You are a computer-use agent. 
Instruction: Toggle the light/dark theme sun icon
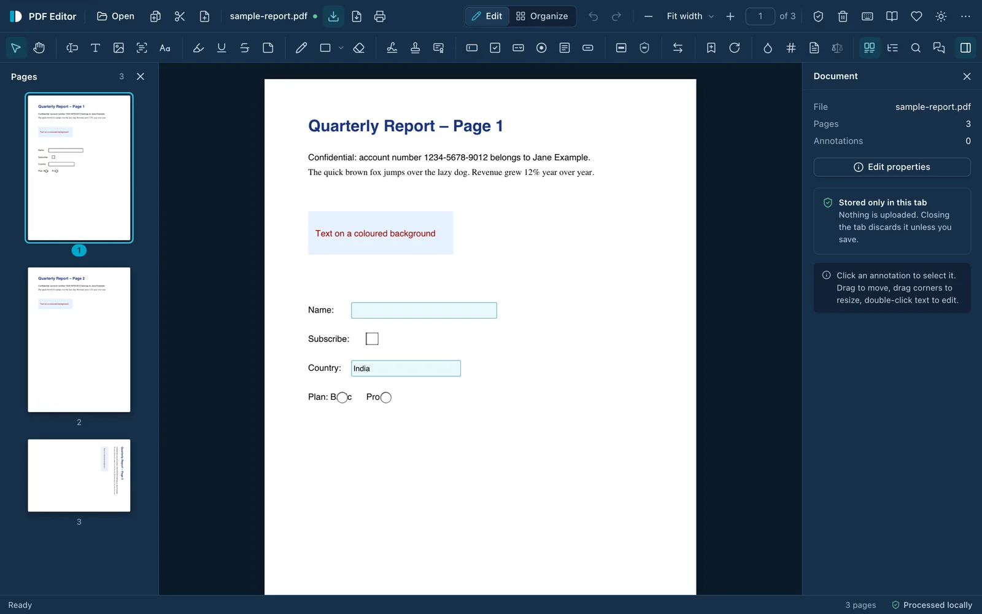click(941, 17)
